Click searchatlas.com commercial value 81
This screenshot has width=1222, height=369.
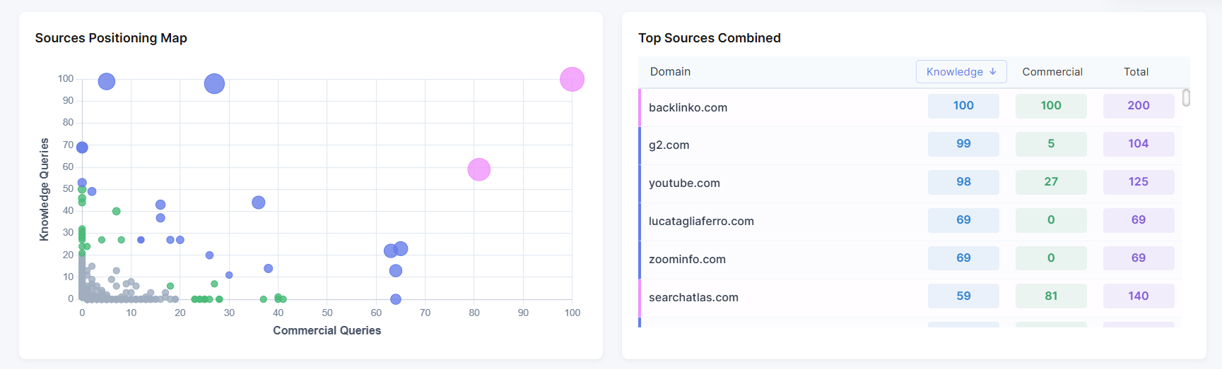[1051, 296]
